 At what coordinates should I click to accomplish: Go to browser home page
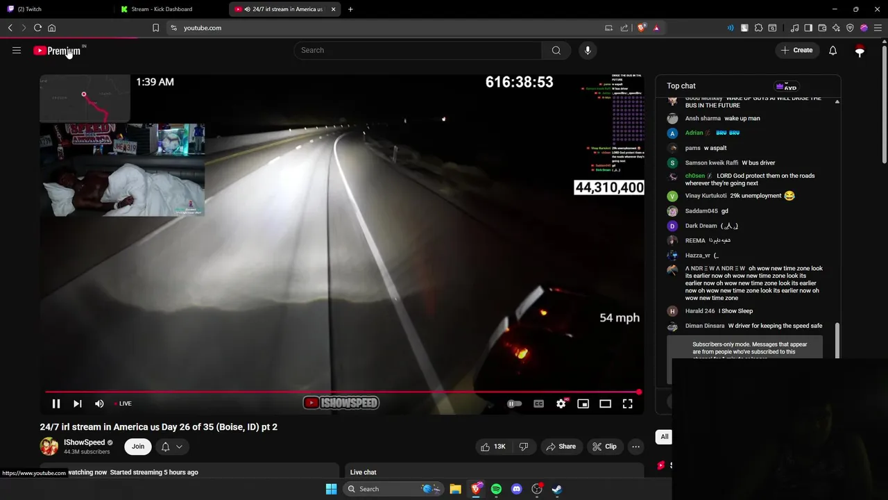click(x=51, y=28)
